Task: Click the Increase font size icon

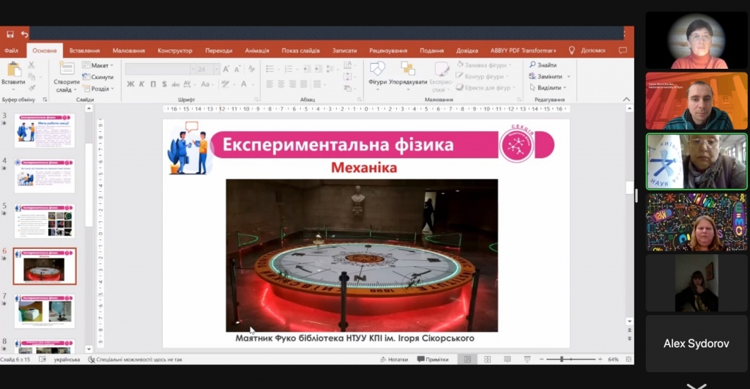Action: point(226,70)
